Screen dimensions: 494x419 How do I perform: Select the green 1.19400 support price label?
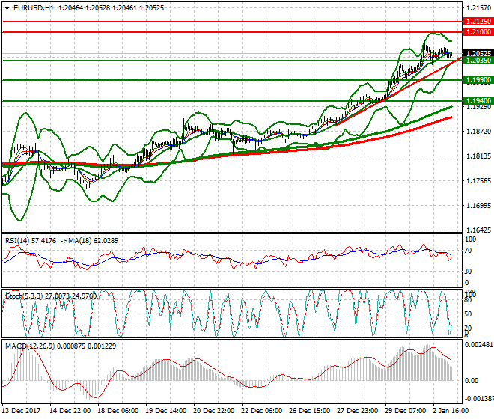point(478,101)
